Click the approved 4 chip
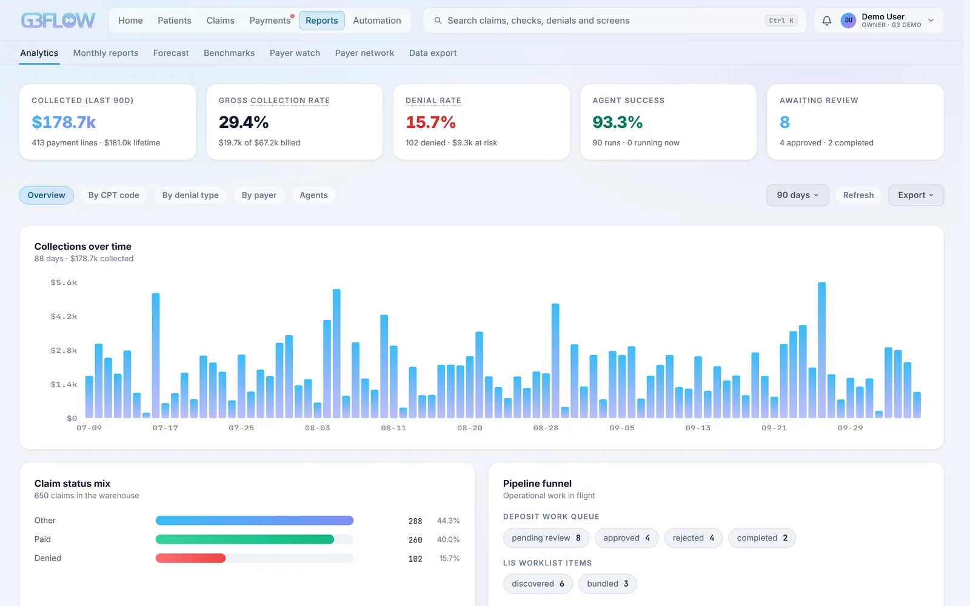The height and width of the screenshot is (606, 970). coord(627,538)
